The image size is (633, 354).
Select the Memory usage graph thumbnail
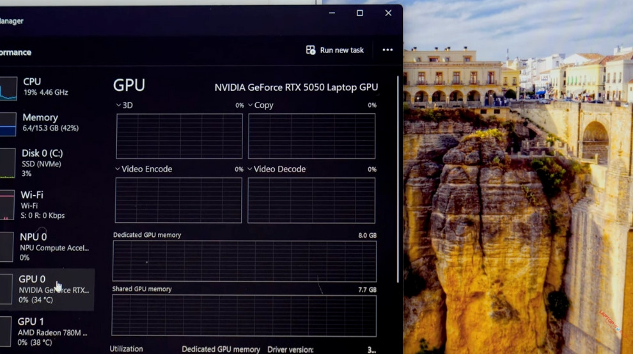click(8, 124)
